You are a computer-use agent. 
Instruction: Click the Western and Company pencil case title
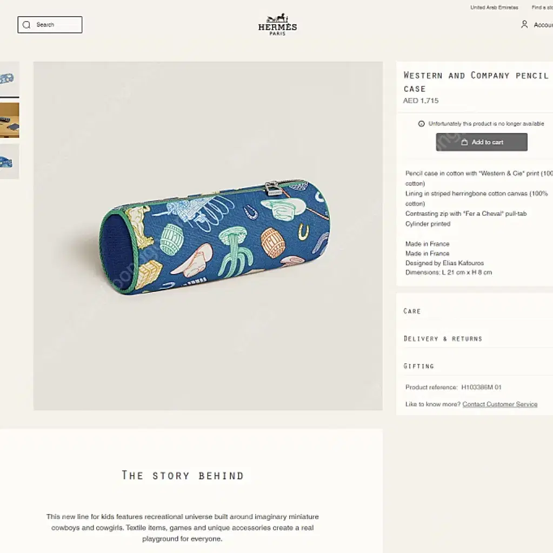pyautogui.click(x=476, y=82)
